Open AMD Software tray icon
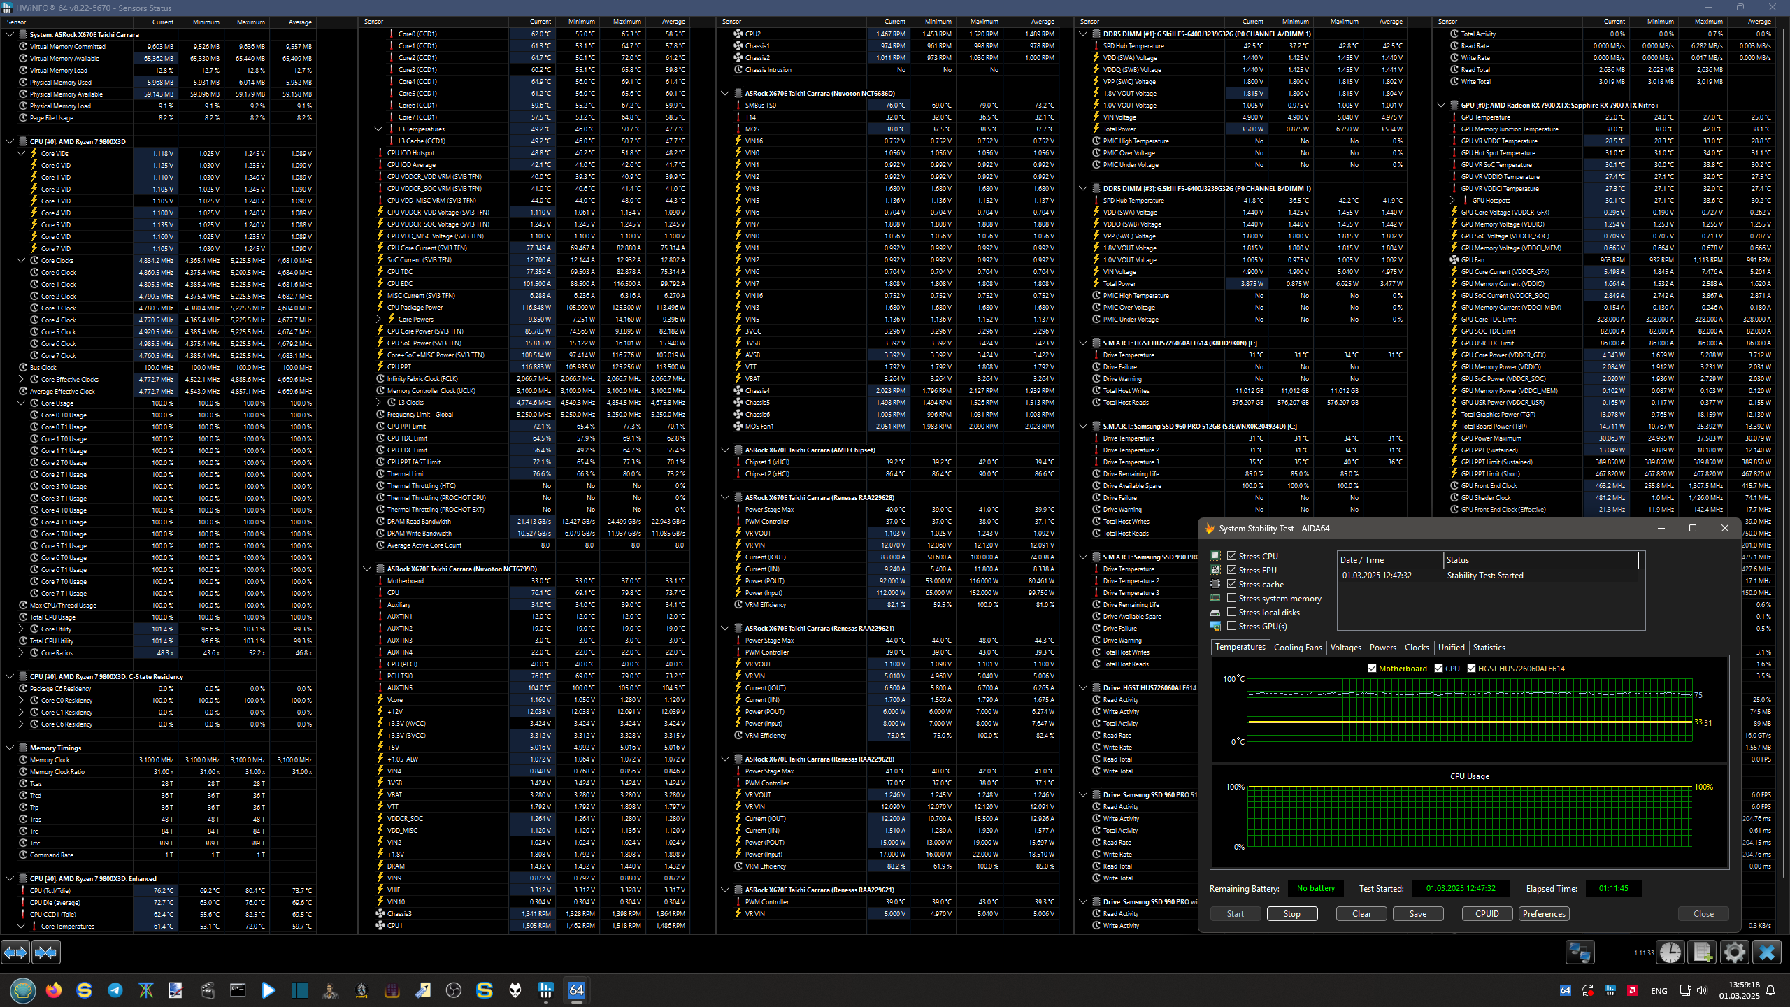The height and width of the screenshot is (1007, 1790). 1633,990
